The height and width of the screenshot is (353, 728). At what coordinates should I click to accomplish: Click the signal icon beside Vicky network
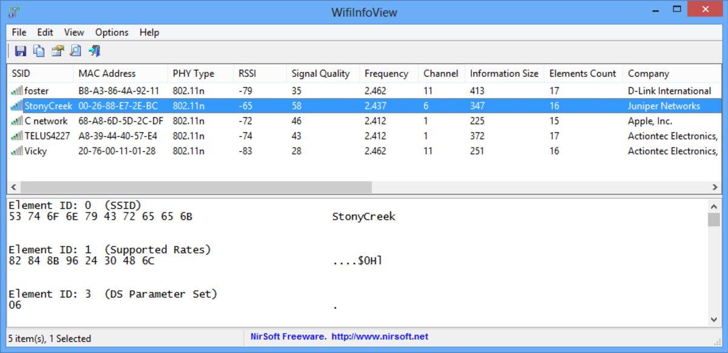[16, 151]
